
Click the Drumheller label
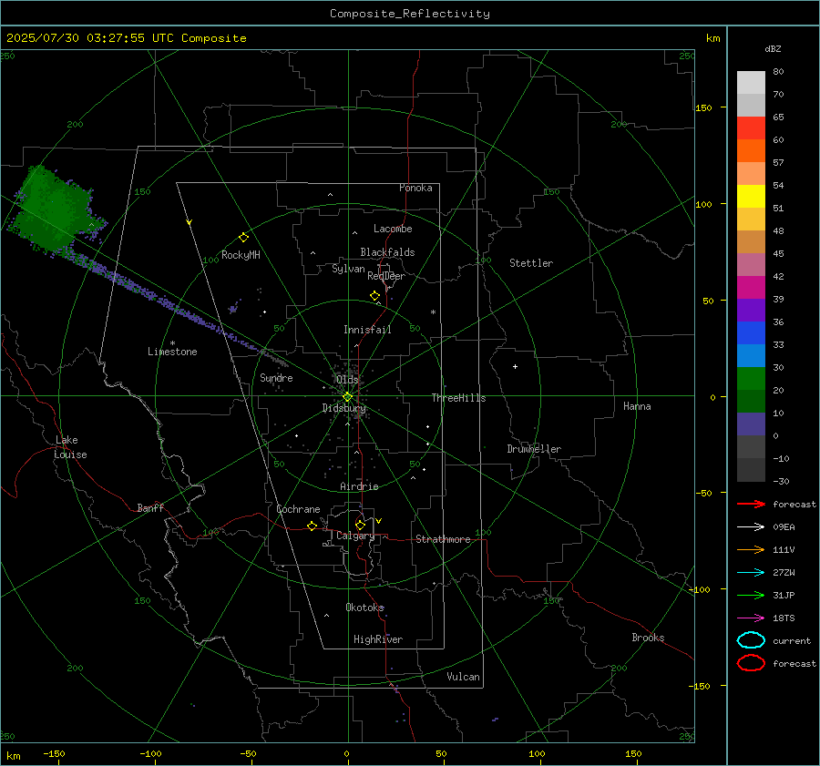point(534,449)
